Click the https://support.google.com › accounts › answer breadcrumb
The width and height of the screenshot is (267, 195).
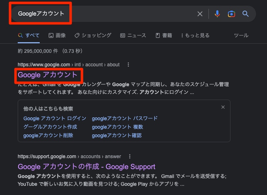69,156
